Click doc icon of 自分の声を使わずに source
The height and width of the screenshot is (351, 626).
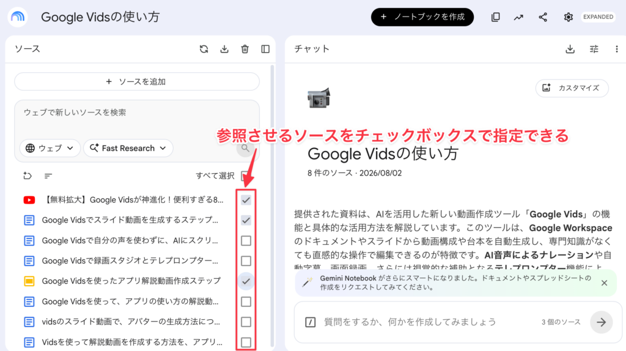coord(29,241)
